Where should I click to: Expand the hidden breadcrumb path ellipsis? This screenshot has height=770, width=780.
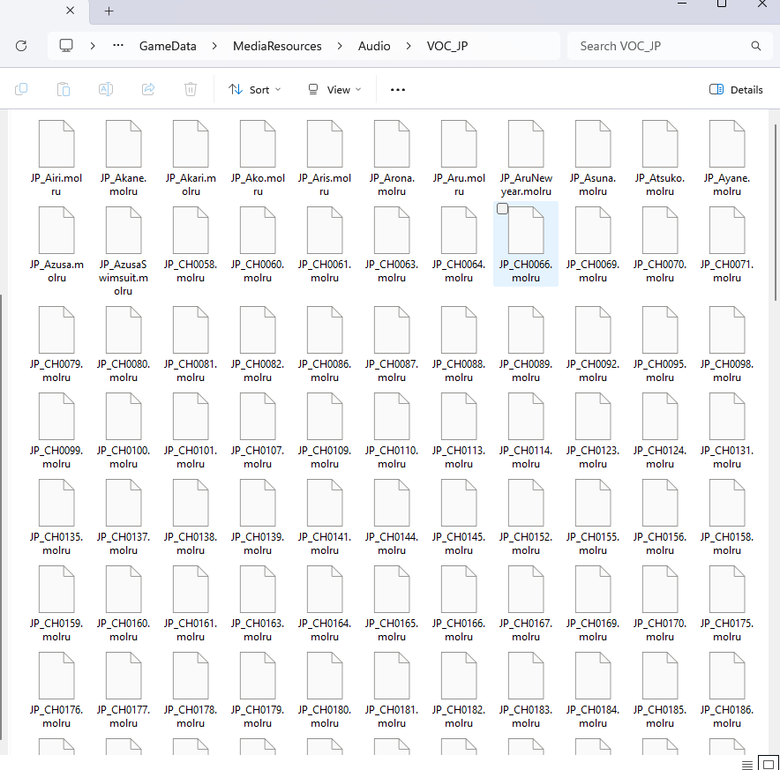118,46
